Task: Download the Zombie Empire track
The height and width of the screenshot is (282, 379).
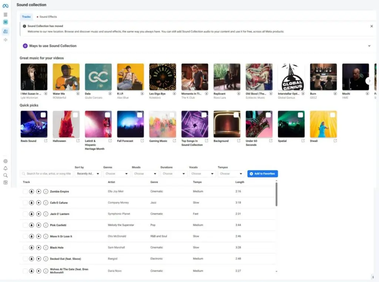Action: tap(32, 191)
